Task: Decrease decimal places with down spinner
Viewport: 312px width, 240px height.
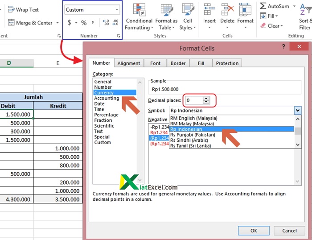Action: (206, 102)
